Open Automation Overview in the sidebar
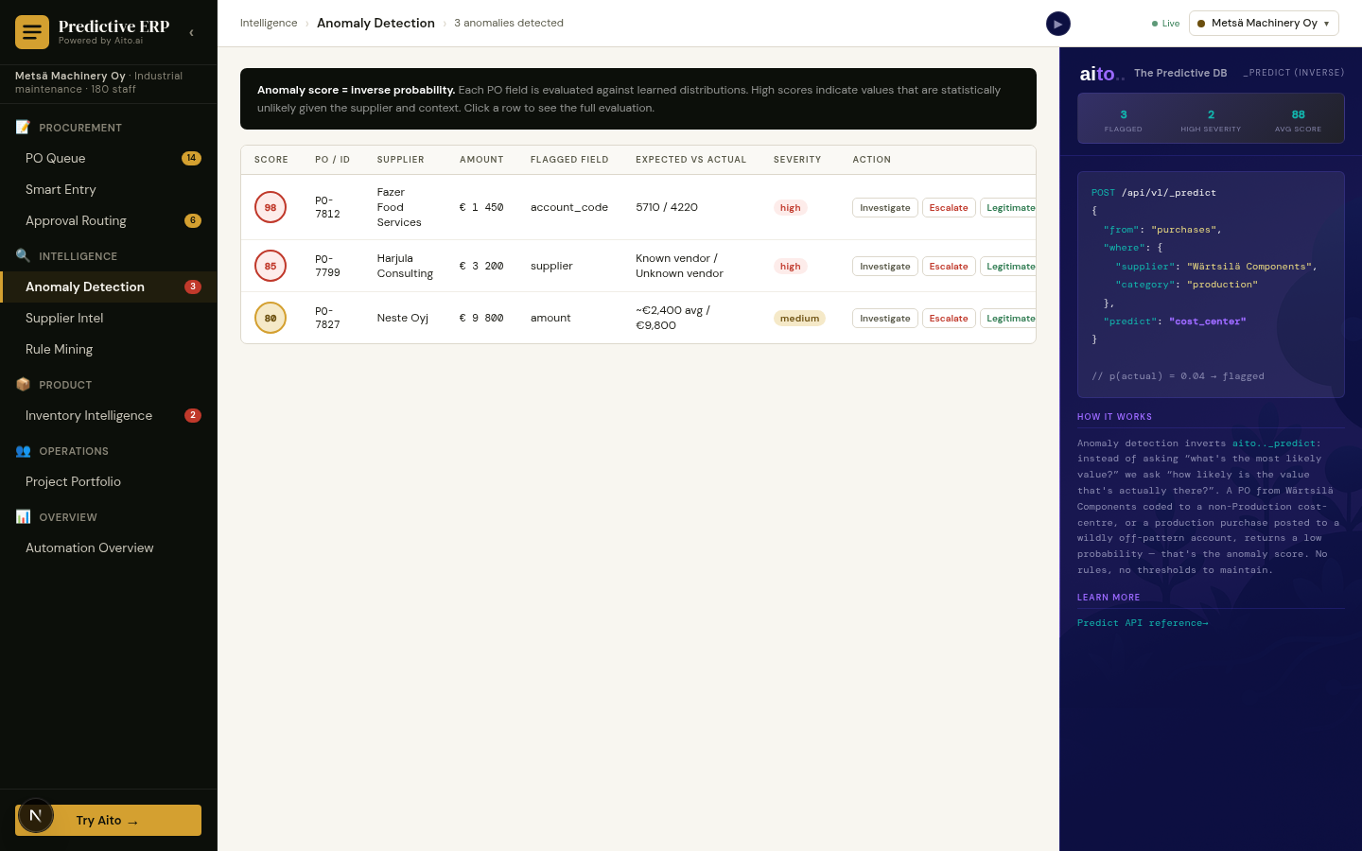 pyautogui.click(x=109, y=547)
